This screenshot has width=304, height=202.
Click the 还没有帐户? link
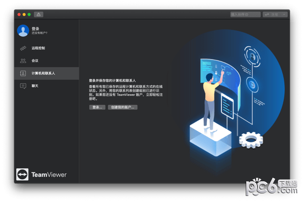tap(40, 33)
